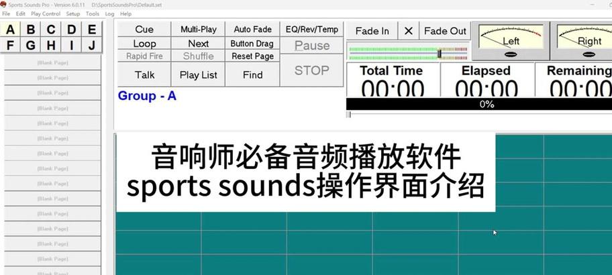Click the Remaining time display
Viewport: 612px width, 275px height.
pyautogui.click(x=574, y=80)
